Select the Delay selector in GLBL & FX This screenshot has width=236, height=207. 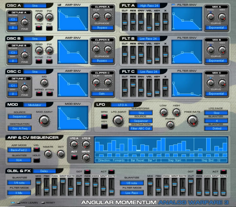tap(44, 171)
